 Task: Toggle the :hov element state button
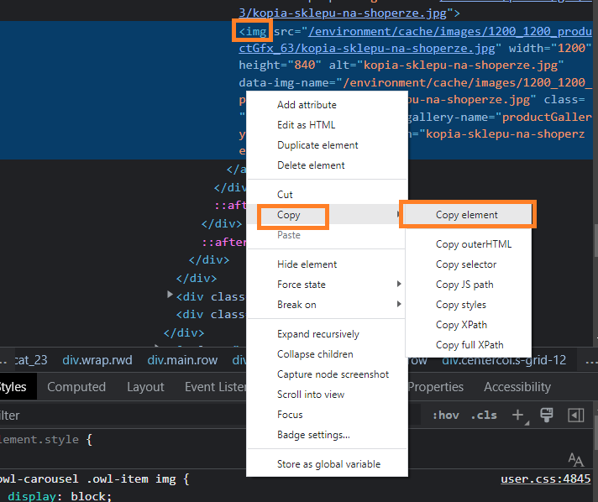click(445, 416)
